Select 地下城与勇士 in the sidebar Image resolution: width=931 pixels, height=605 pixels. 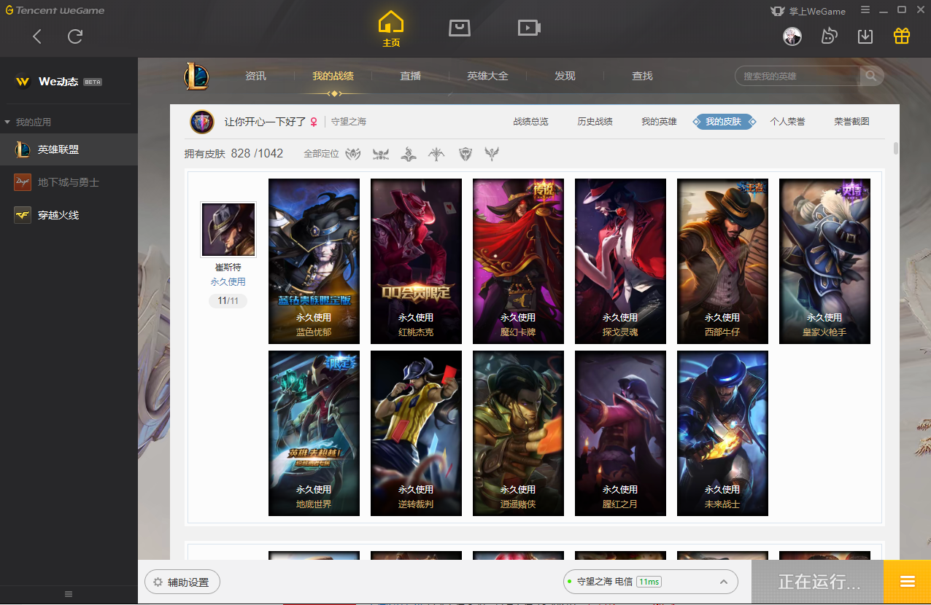click(69, 182)
